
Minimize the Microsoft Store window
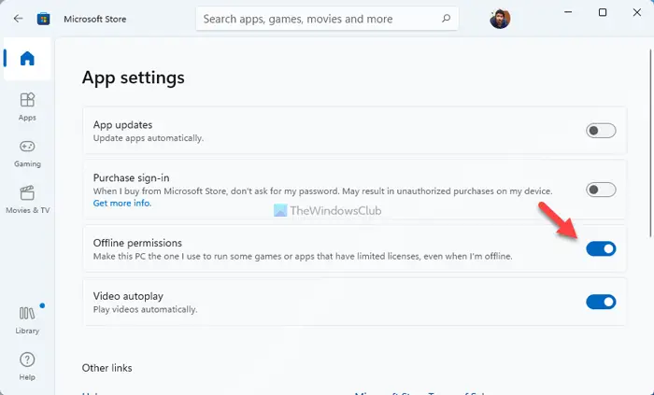(568, 12)
